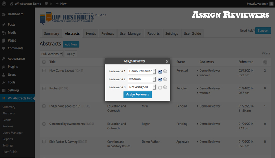Open Reviewer # 3 Not Assigned dropdown
The image size is (275, 158).
tap(142, 87)
